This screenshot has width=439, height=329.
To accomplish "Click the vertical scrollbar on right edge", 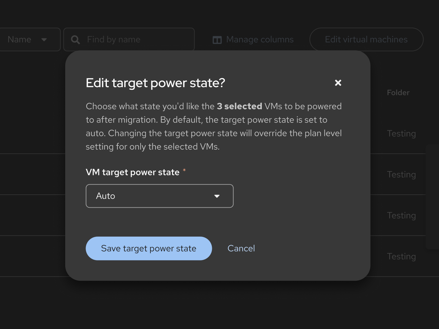I will pyautogui.click(x=432, y=197).
